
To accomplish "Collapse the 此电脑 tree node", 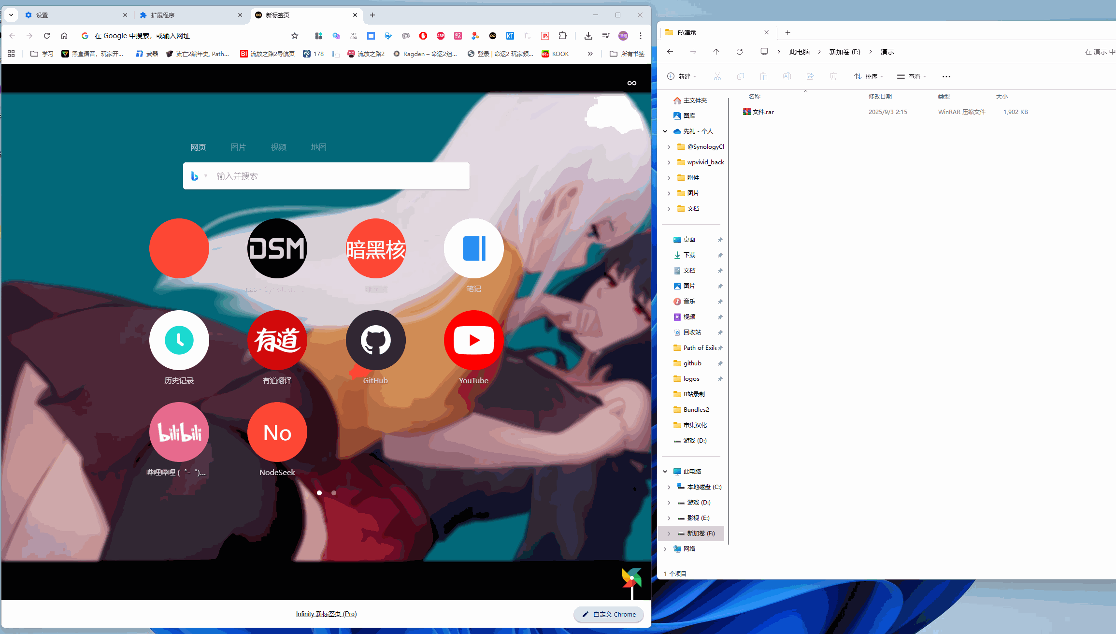I will tap(665, 472).
